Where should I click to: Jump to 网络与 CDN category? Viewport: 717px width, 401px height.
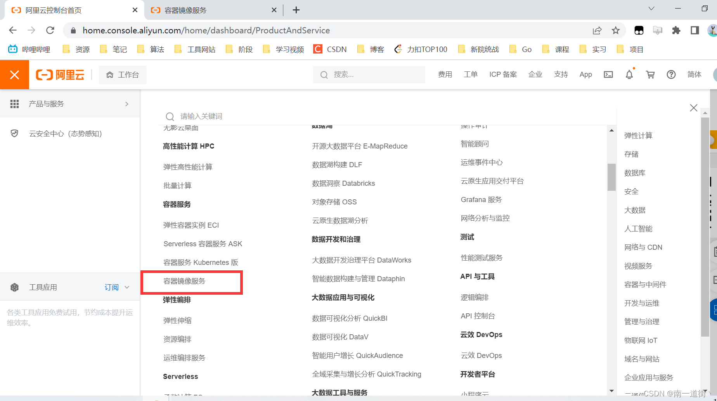click(x=643, y=247)
